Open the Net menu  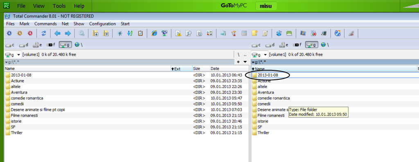pos(65,24)
